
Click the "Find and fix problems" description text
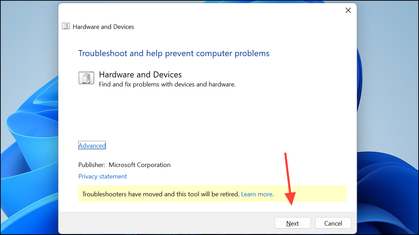(167, 84)
